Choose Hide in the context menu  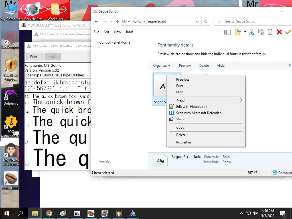coord(206,92)
